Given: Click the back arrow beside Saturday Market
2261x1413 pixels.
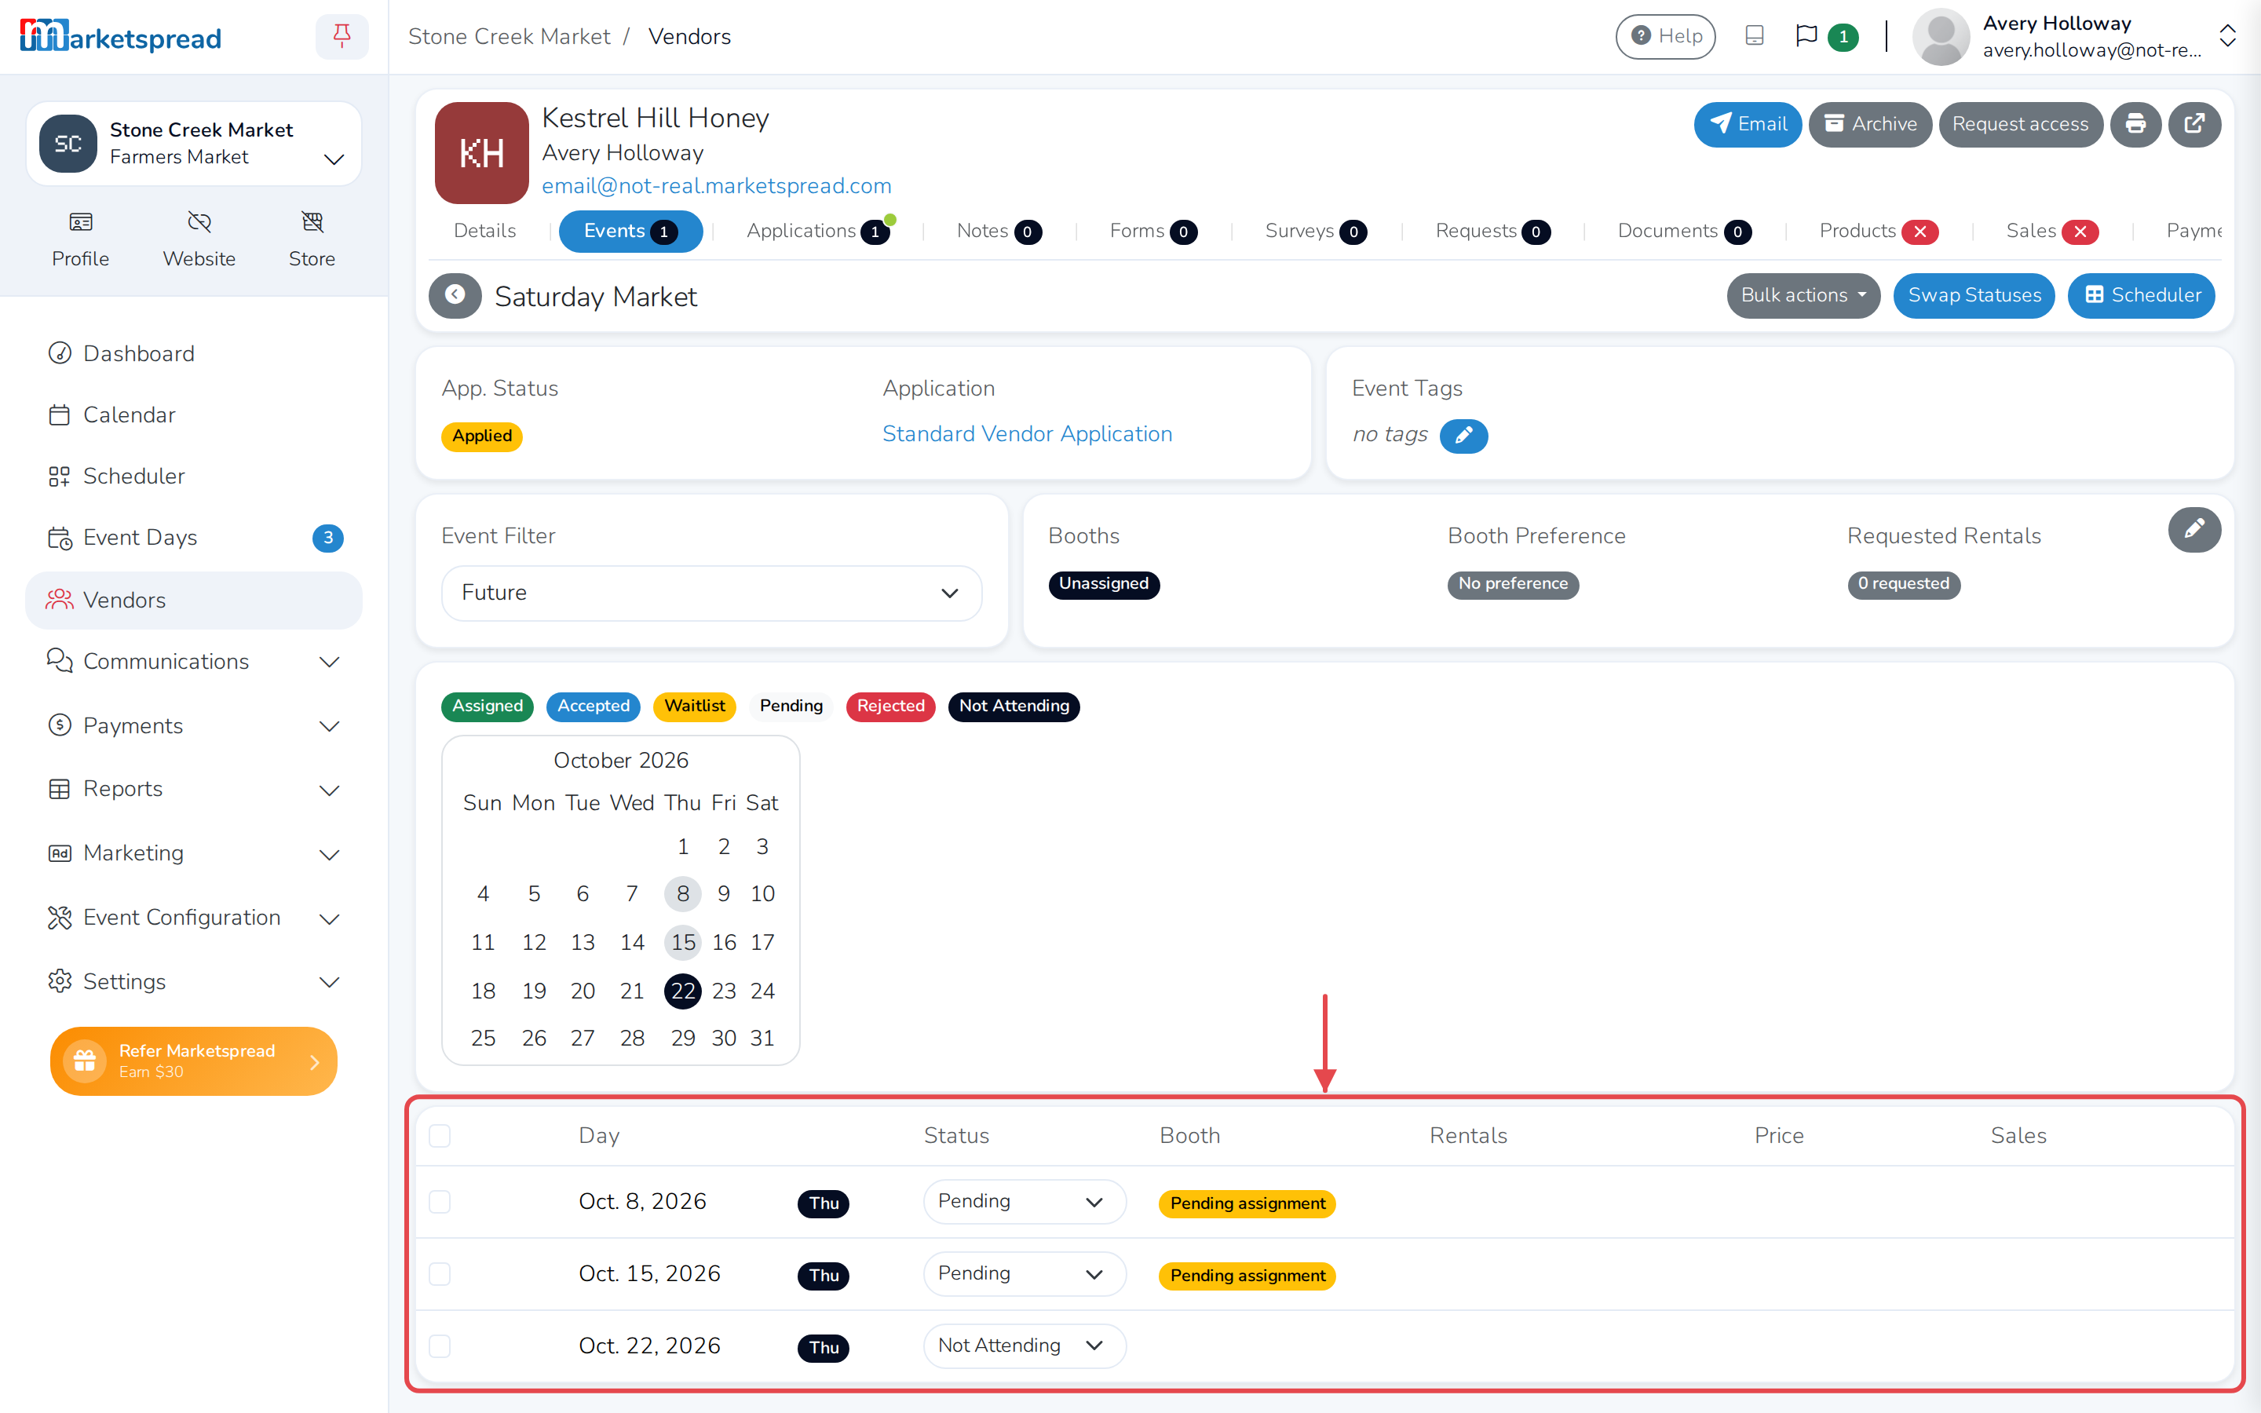Looking at the screenshot, I should coord(455,295).
